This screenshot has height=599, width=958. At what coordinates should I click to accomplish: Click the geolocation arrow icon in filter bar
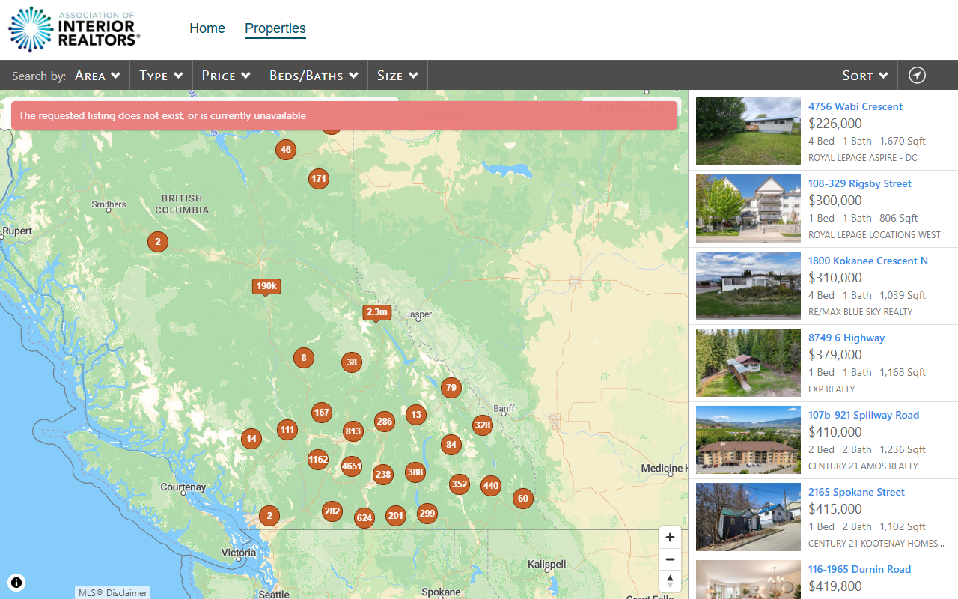[917, 75]
